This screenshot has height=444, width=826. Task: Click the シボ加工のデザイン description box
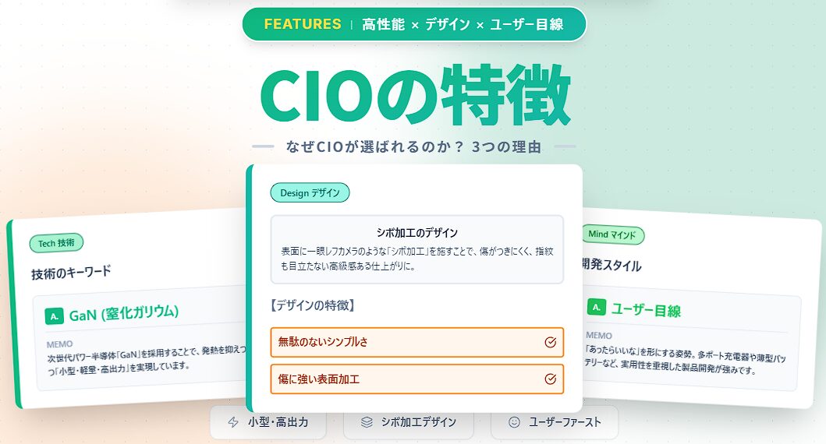click(x=417, y=249)
